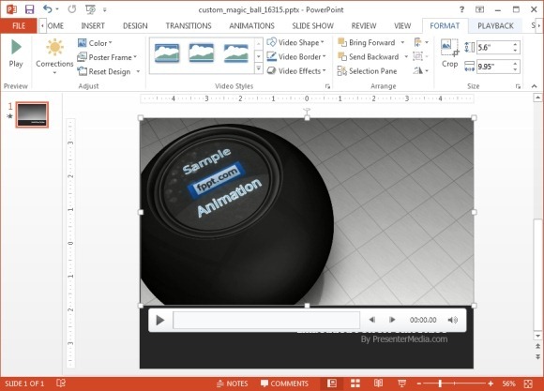Switch to Normal view icon
The width and height of the screenshot is (544, 391).
point(332,383)
